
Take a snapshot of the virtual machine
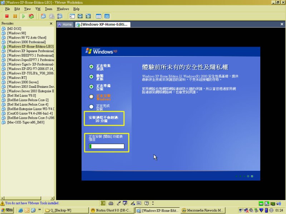click(43, 16)
